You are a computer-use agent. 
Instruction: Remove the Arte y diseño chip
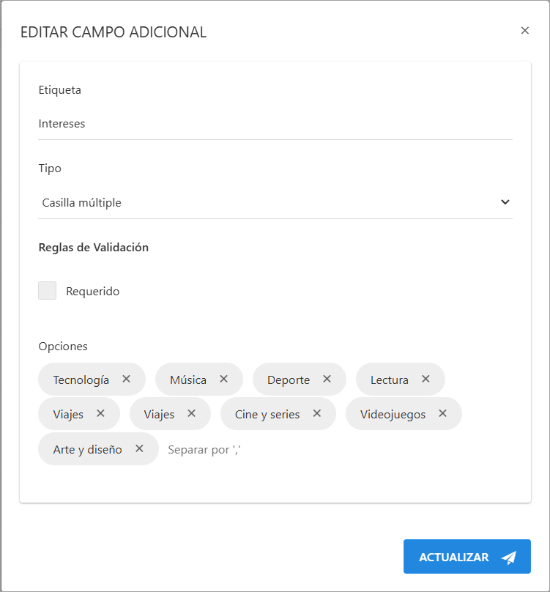139,448
